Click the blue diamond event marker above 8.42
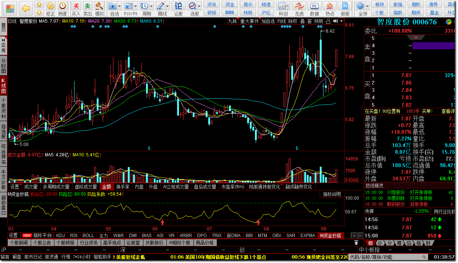The height and width of the screenshot is (263, 458). pyautogui.click(x=321, y=26)
